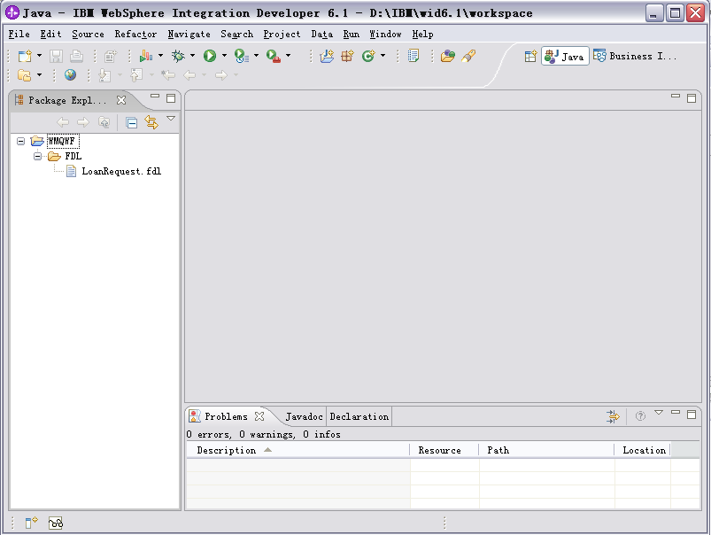
Task: Click the filters icon in the Problems view
Action: point(613,415)
